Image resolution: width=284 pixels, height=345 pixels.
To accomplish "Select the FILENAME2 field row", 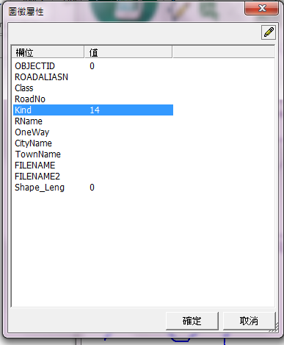I will 93,177.
